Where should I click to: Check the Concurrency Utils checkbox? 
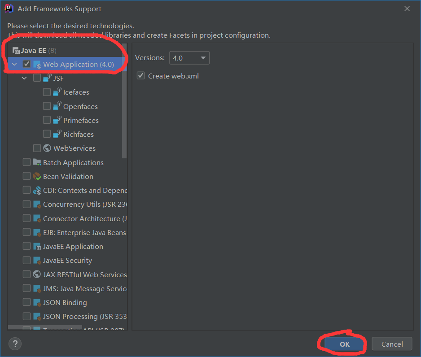(26, 204)
